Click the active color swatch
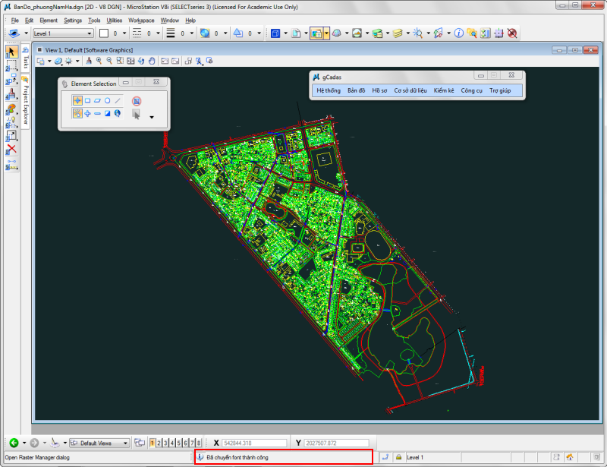Screen dimensions: 607x467 coord(104,33)
